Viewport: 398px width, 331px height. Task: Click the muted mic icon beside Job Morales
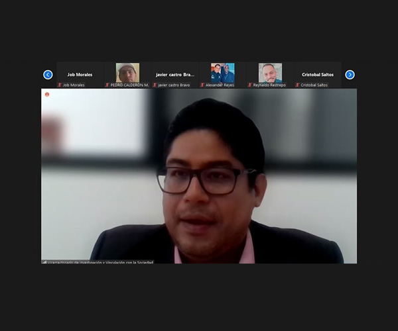click(60, 85)
